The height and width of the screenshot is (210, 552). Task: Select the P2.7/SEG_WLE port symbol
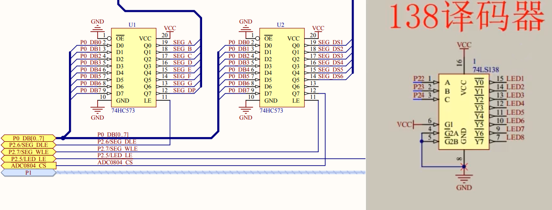[x=28, y=152]
